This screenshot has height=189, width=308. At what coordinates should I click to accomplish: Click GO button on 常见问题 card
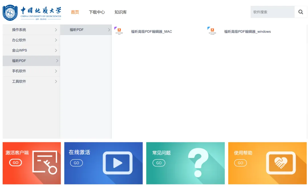click(x=159, y=163)
